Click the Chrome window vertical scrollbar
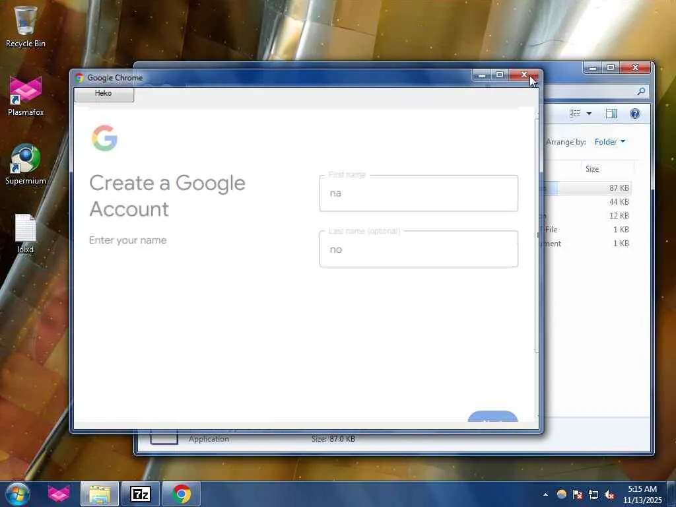The width and height of the screenshot is (676, 507). pyautogui.click(x=537, y=235)
